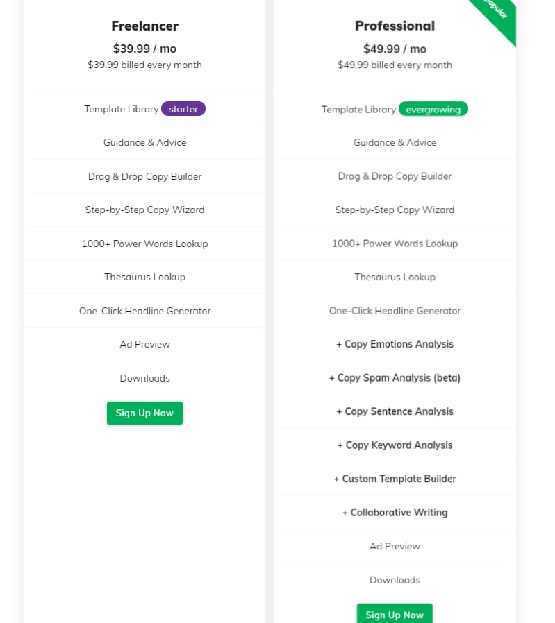This screenshot has width=555, height=623.
Task: Select the Freelancer plan heading
Action: tap(144, 26)
